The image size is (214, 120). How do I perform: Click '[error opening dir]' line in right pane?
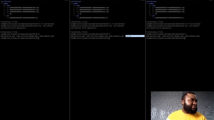point(159,28)
